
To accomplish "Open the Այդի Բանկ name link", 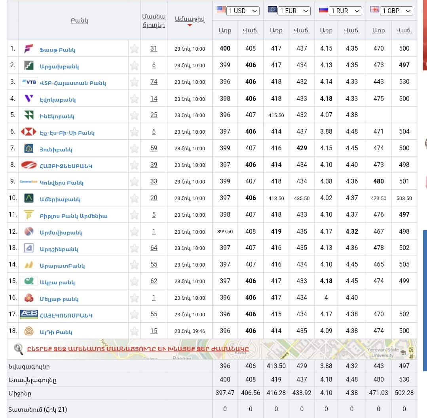I will (56, 332).
